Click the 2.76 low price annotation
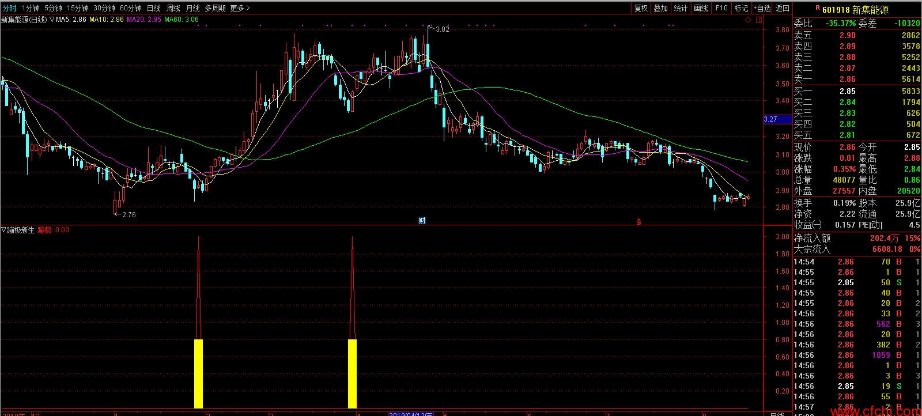 (129, 214)
